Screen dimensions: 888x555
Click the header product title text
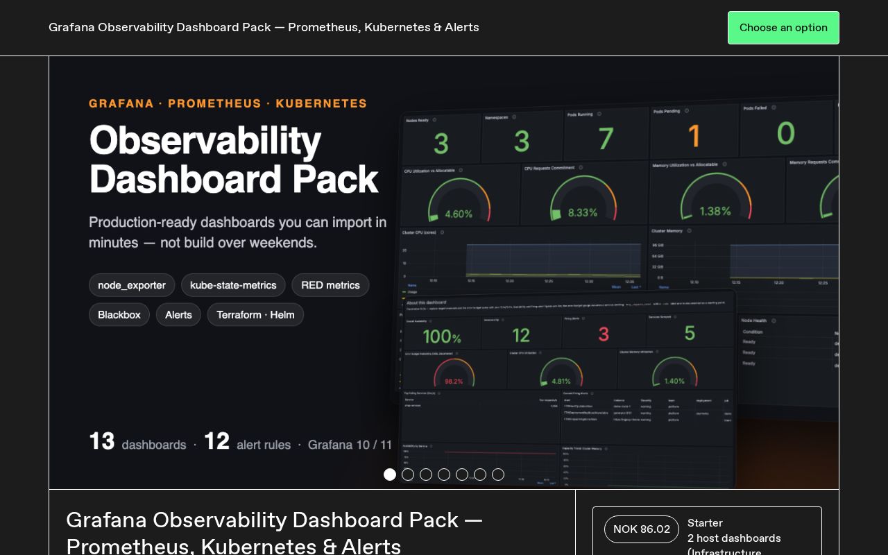[264, 28]
